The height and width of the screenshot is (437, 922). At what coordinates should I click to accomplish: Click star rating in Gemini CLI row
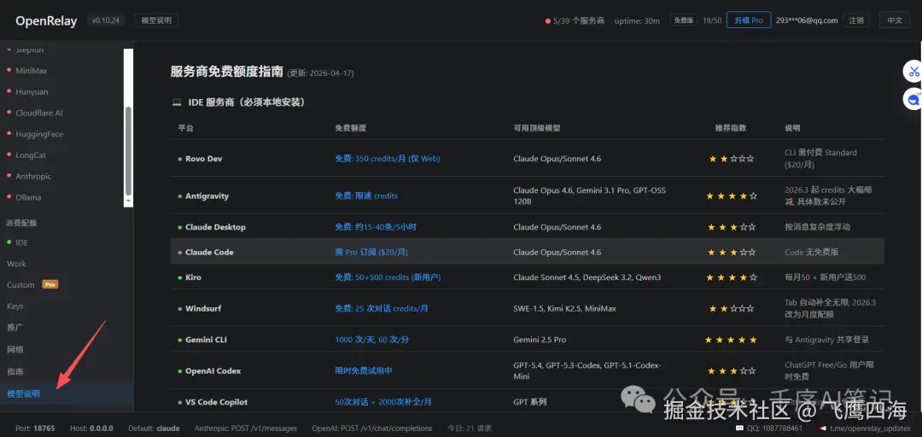731,340
